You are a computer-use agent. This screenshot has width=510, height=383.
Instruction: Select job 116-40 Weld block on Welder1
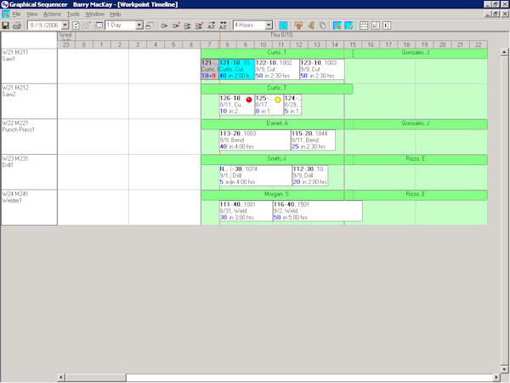coord(316,211)
